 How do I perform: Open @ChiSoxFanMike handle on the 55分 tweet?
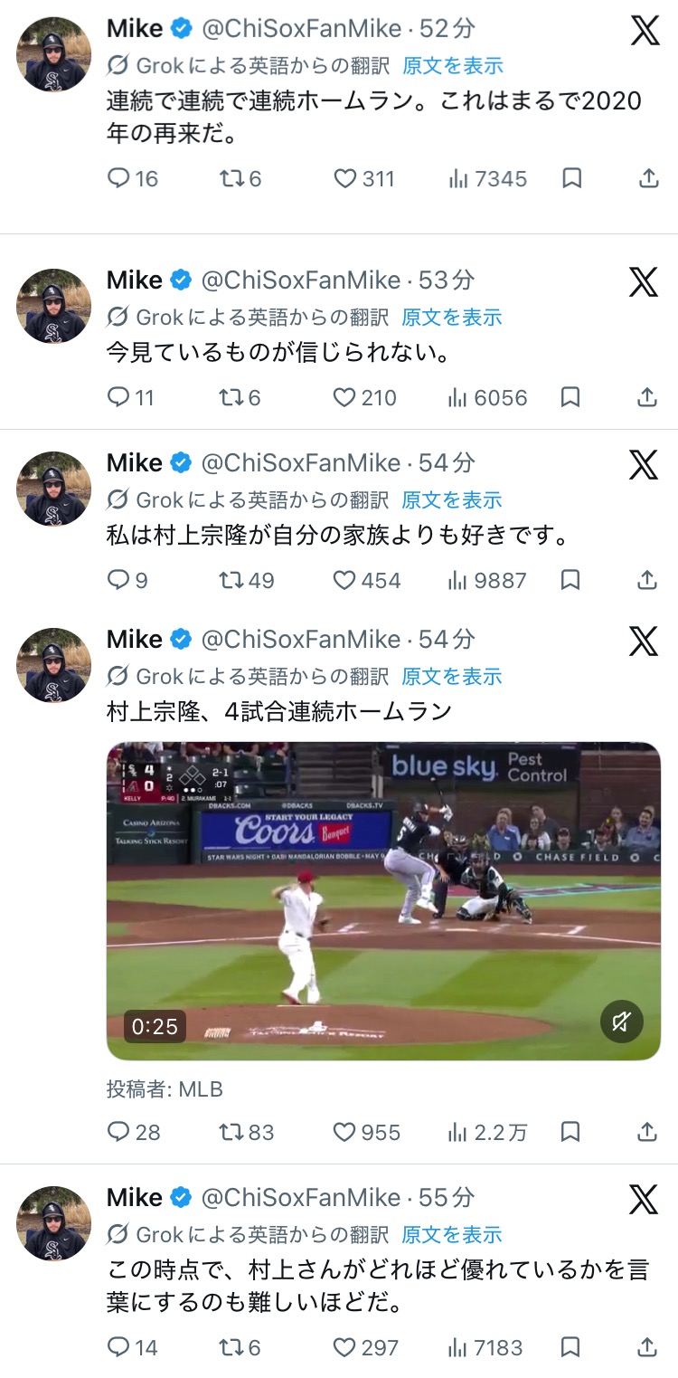[301, 1197]
